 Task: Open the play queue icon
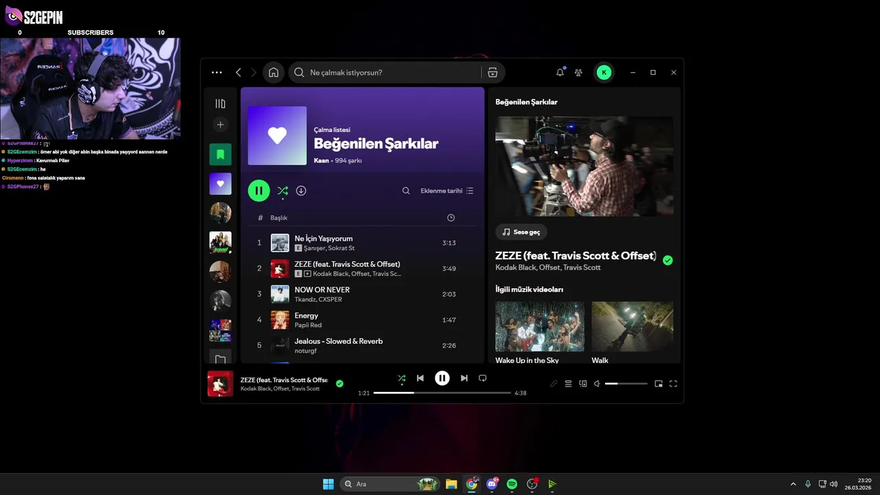pos(569,384)
